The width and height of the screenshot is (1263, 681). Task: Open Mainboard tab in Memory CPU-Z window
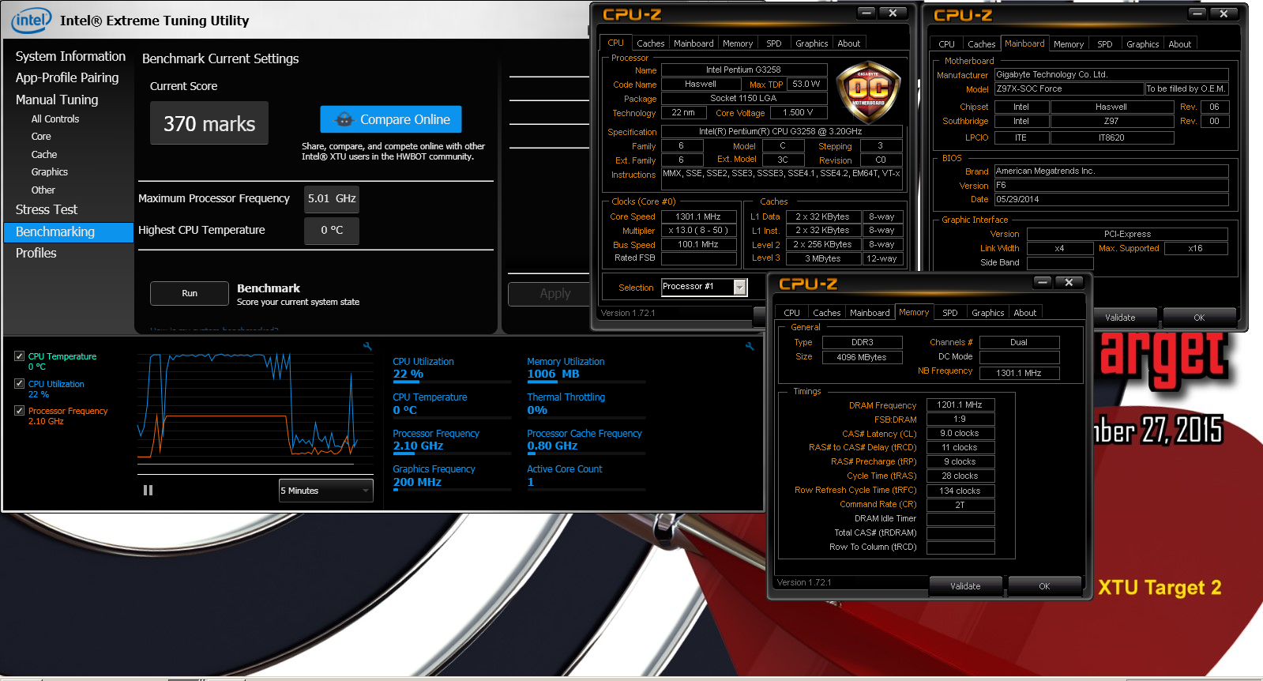(x=870, y=313)
